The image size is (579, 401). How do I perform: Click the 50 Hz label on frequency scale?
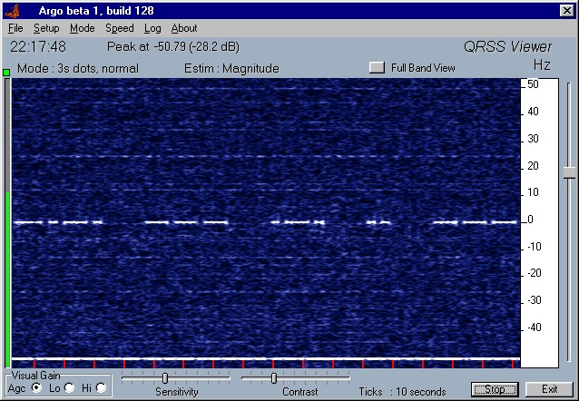point(533,84)
